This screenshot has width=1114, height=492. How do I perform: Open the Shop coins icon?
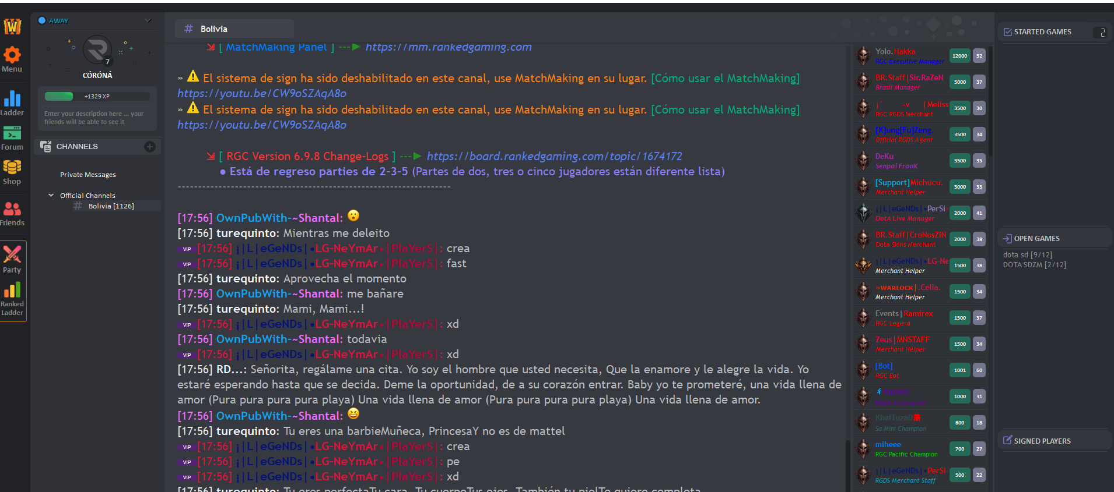[x=12, y=167]
